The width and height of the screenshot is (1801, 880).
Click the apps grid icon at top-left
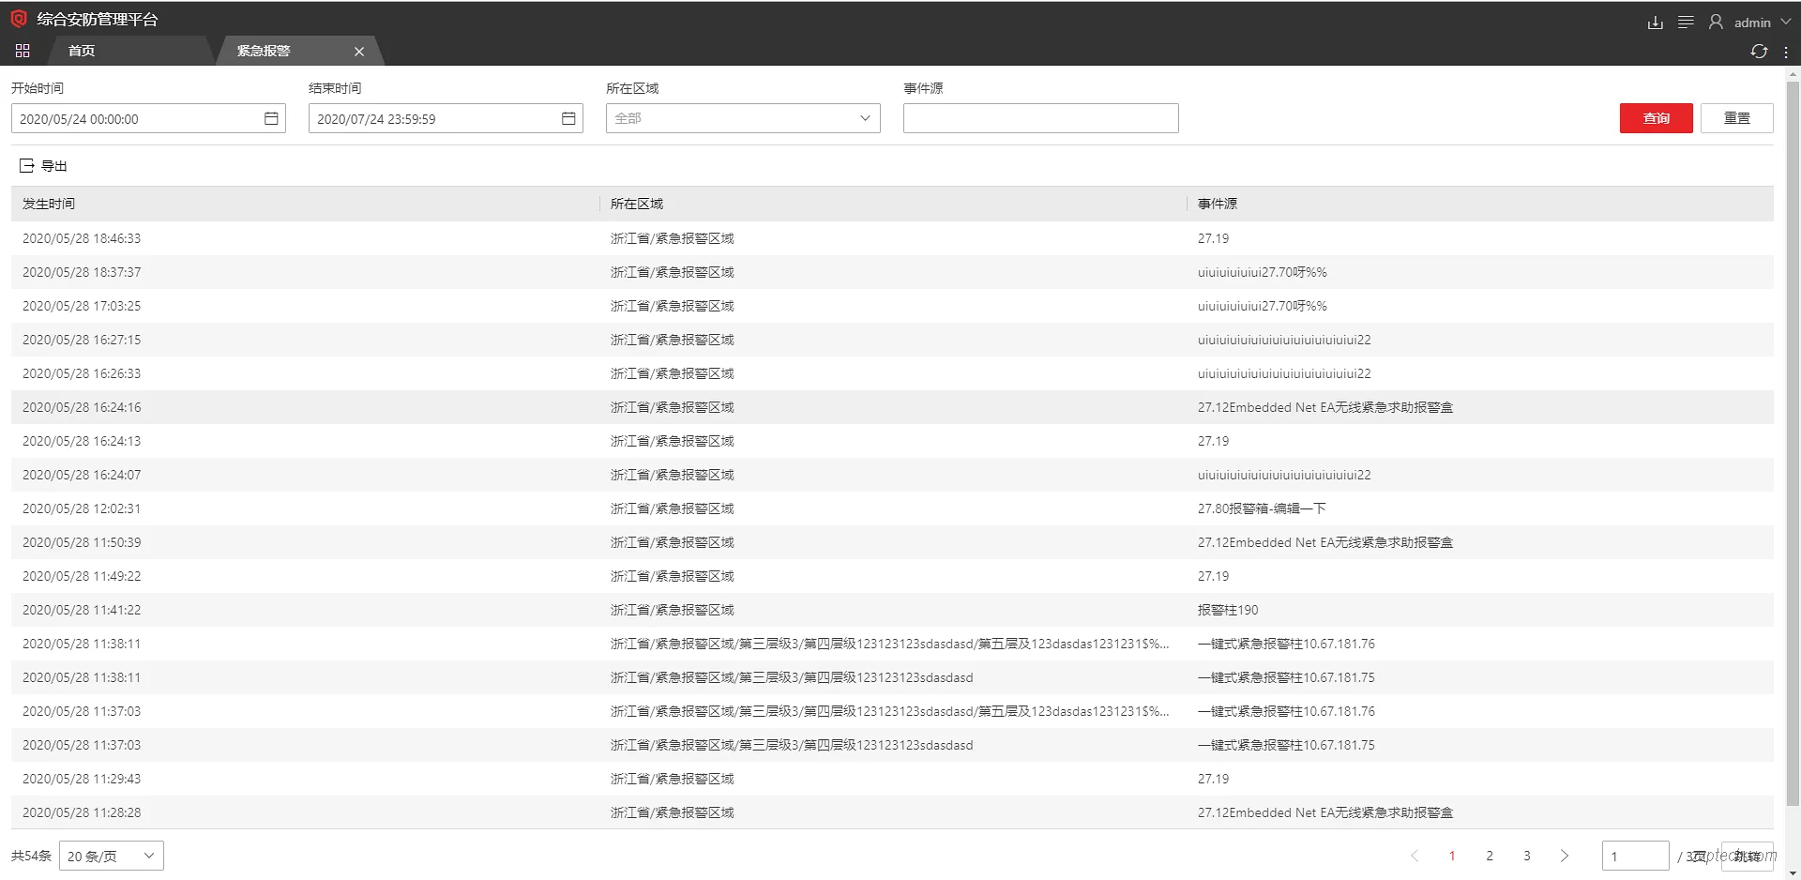point(23,51)
